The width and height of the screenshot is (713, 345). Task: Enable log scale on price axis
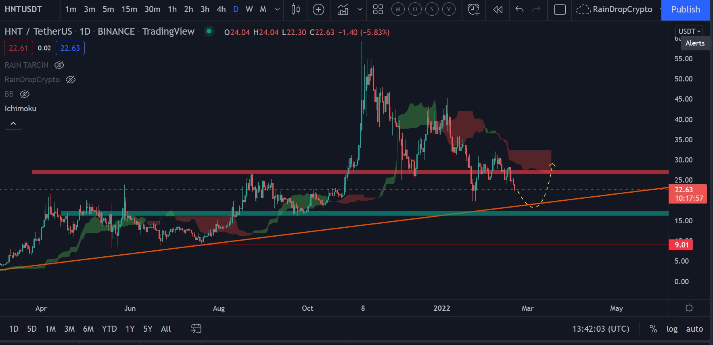click(672, 328)
